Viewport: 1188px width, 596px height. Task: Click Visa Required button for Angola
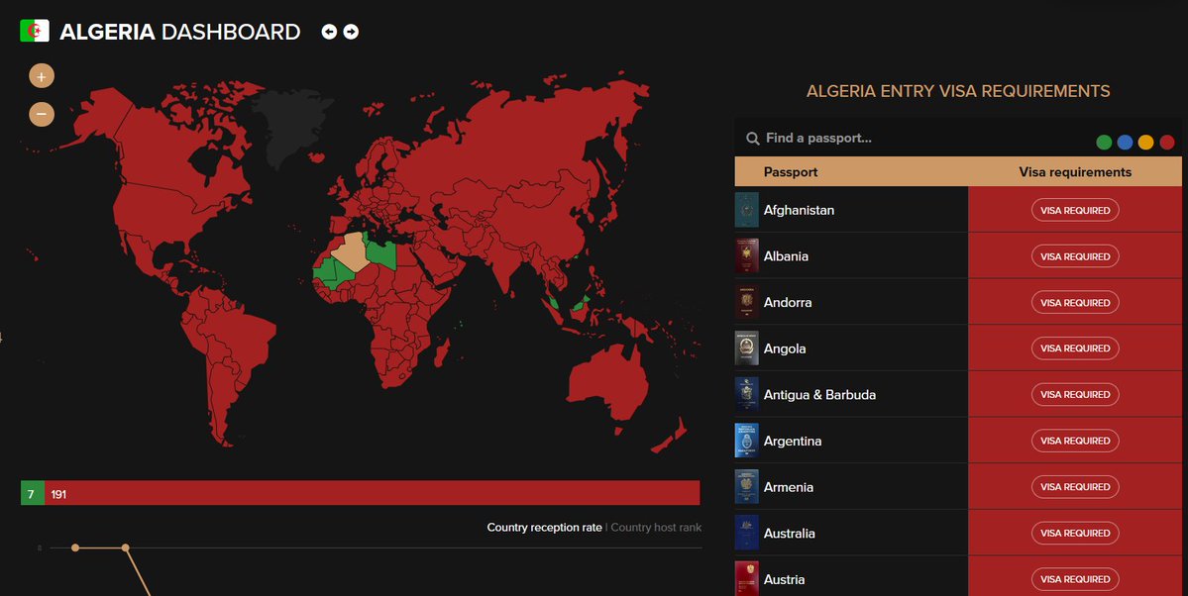[x=1075, y=348]
